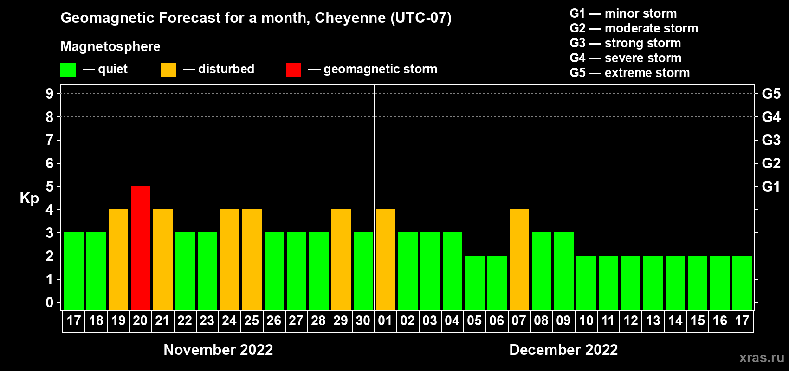The image size is (789, 371).
Task: Click the 'G3 — strong storm' legend line
Action: (x=625, y=43)
